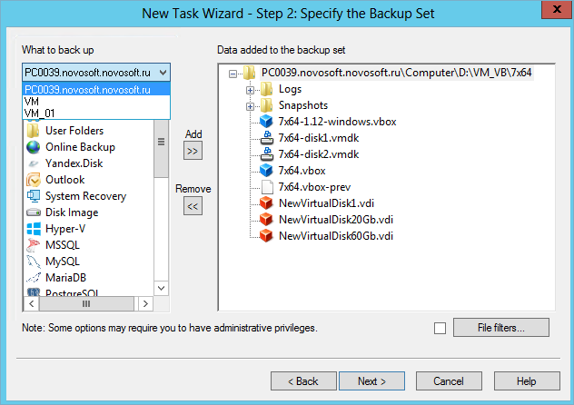
Task: Open the computer selection combo box arrow
Action: point(163,73)
